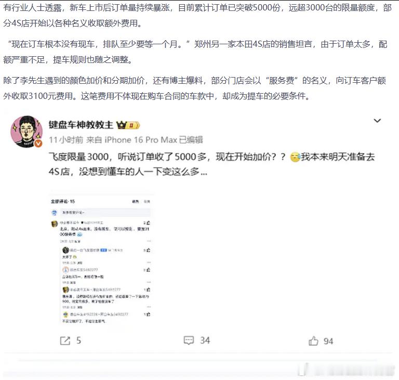Click the 键盘车神教教主 profile avatar
This screenshot has width=399, height=380.
[x=26, y=131]
